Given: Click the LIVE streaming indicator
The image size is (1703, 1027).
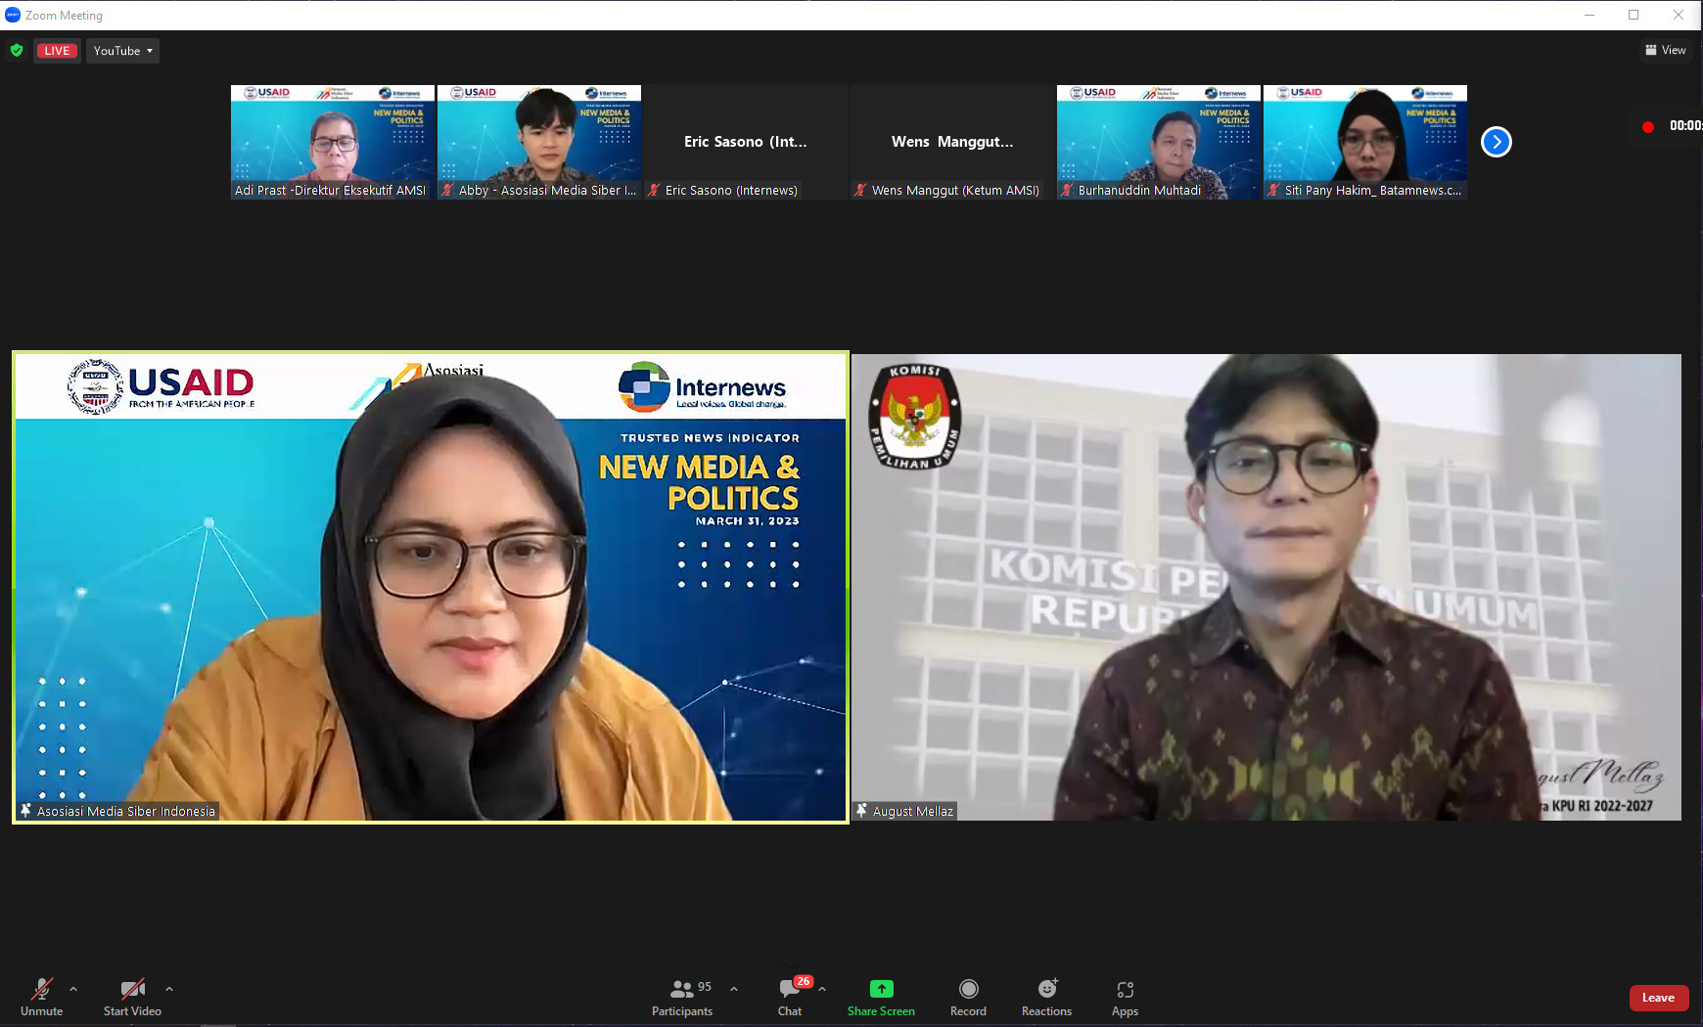Looking at the screenshot, I should pyautogui.click(x=57, y=50).
